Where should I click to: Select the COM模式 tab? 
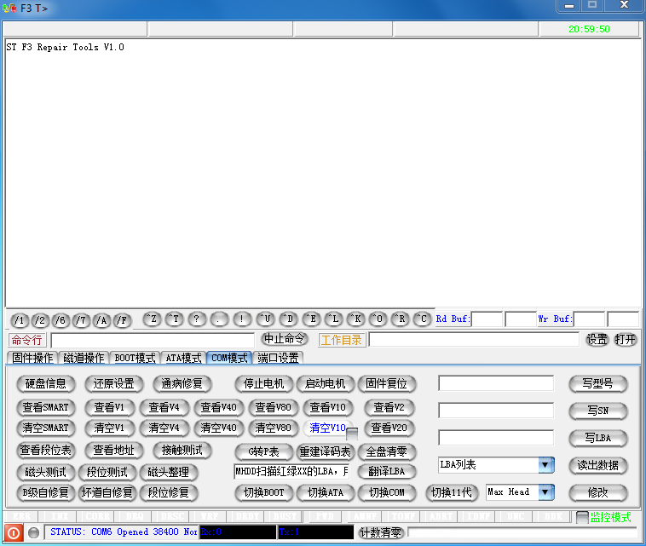coord(229,358)
